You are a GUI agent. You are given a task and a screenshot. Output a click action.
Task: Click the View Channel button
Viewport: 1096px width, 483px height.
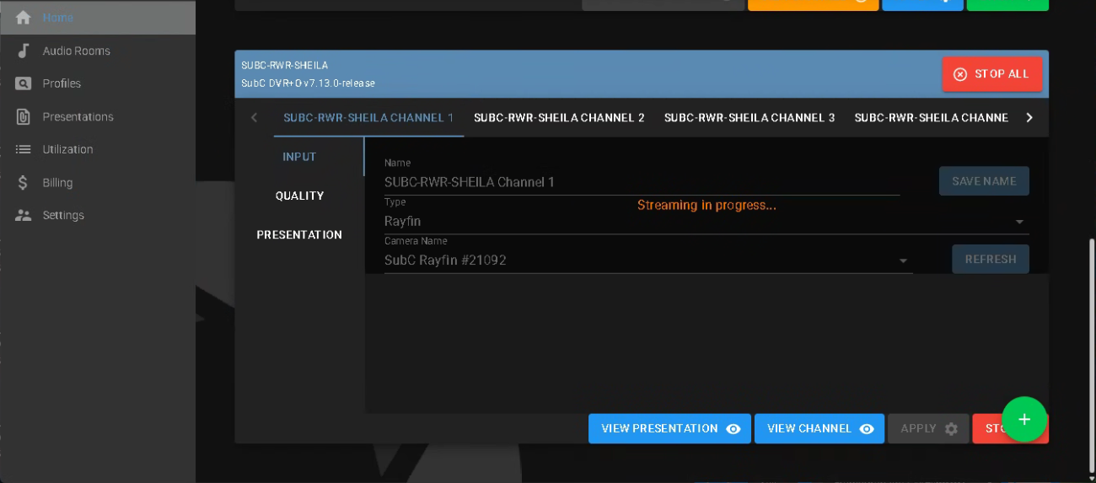tap(819, 428)
